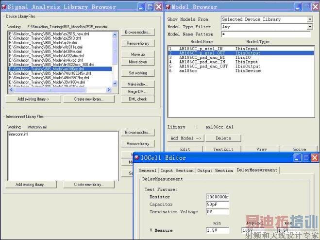Maximize the Signal Analysis Library Browser
The height and width of the screenshot is (240, 320).
pyautogui.click(x=150, y=7)
